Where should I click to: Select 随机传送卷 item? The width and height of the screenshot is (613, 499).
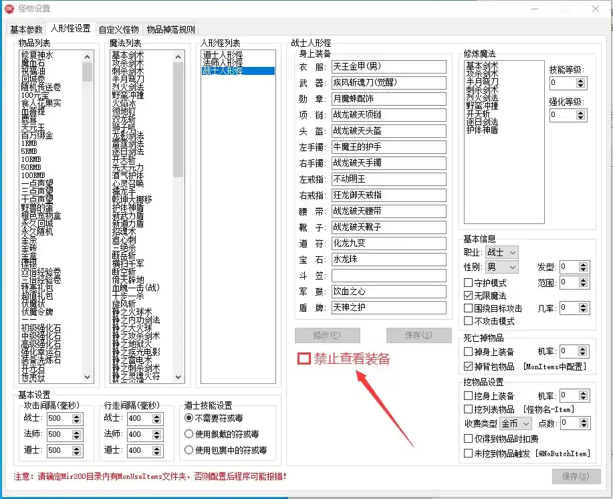[x=41, y=87]
